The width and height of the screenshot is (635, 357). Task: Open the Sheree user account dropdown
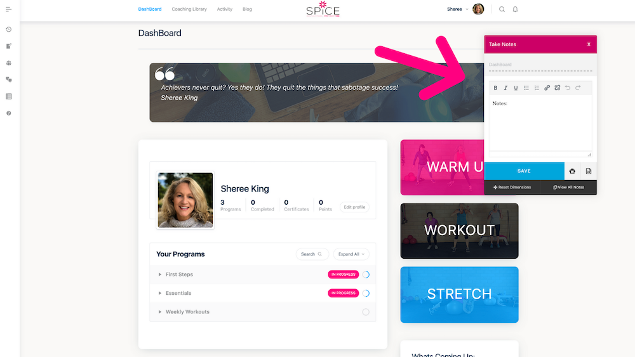pos(458,9)
